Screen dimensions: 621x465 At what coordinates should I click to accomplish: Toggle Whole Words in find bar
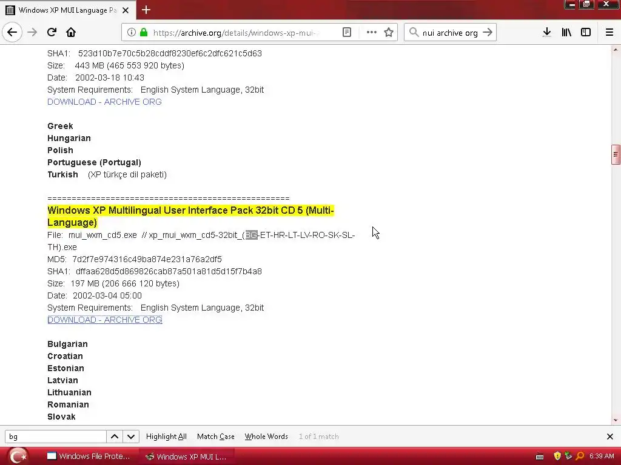pos(266,437)
